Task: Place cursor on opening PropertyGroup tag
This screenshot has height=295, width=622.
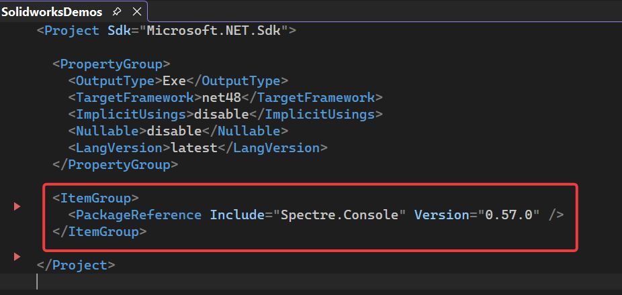Action: (x=112, y=64)
